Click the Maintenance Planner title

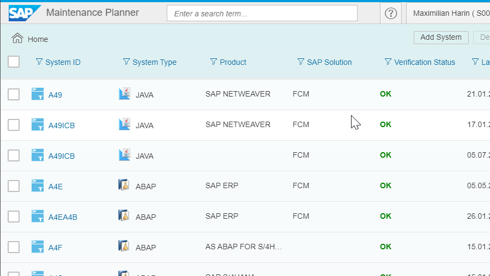93,13
